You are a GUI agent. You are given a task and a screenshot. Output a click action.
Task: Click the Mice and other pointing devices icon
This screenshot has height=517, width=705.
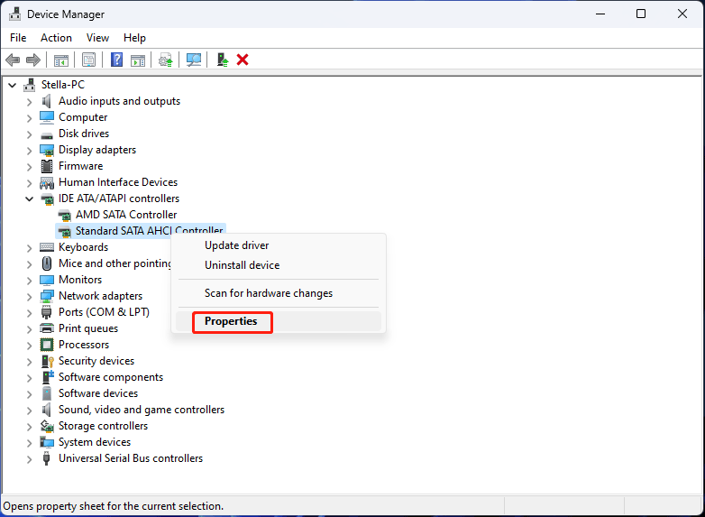coord(47,263)
